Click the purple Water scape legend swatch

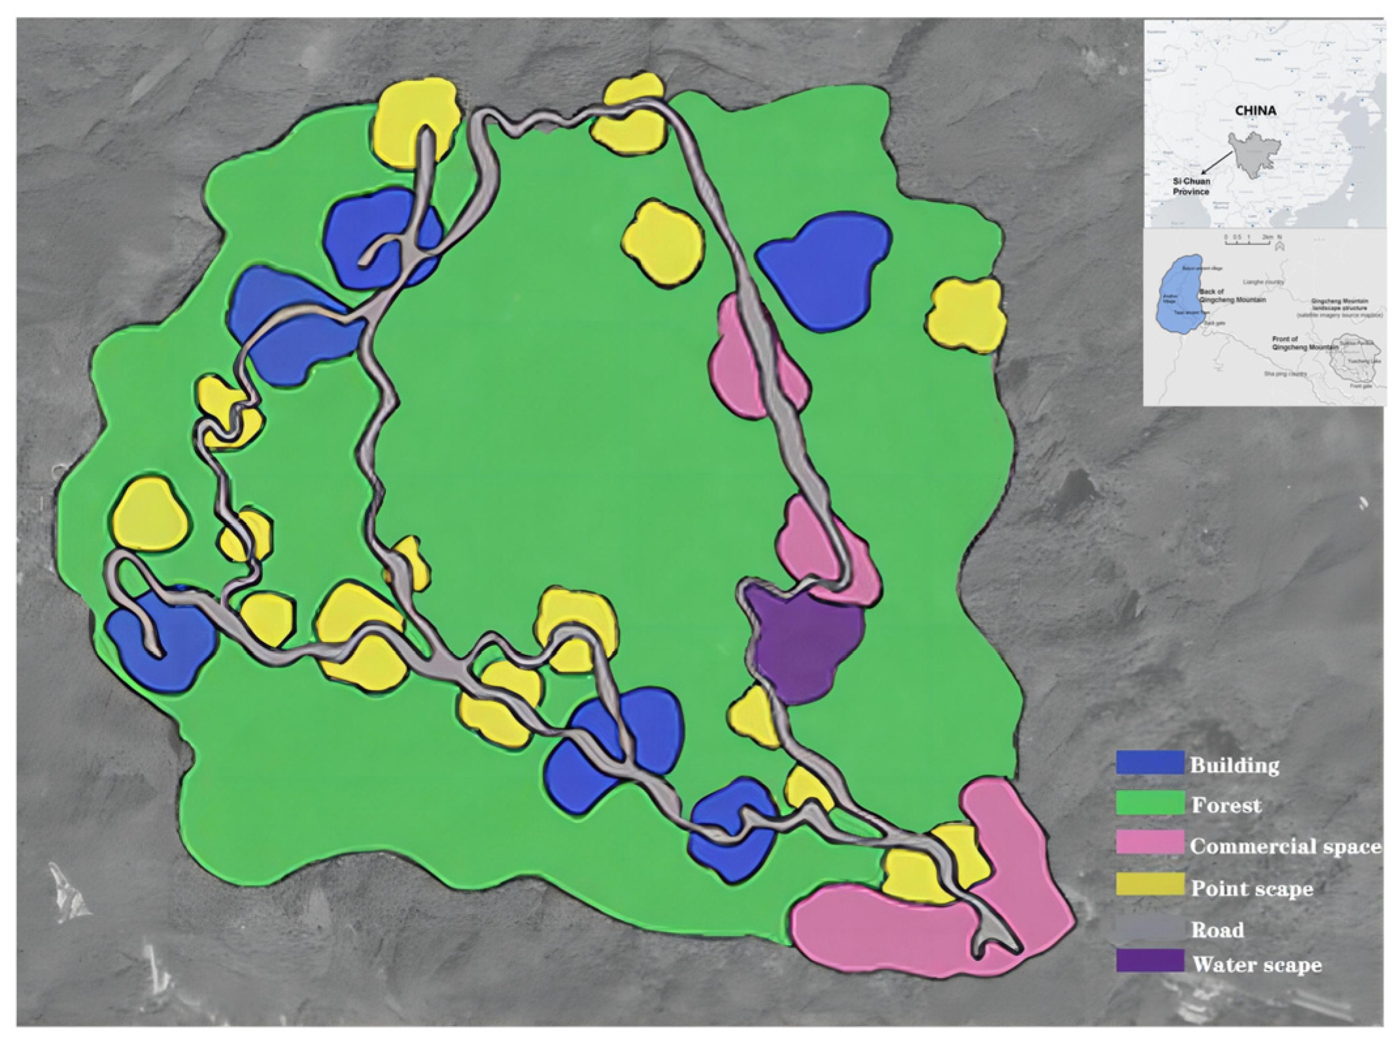(1149, 960)
